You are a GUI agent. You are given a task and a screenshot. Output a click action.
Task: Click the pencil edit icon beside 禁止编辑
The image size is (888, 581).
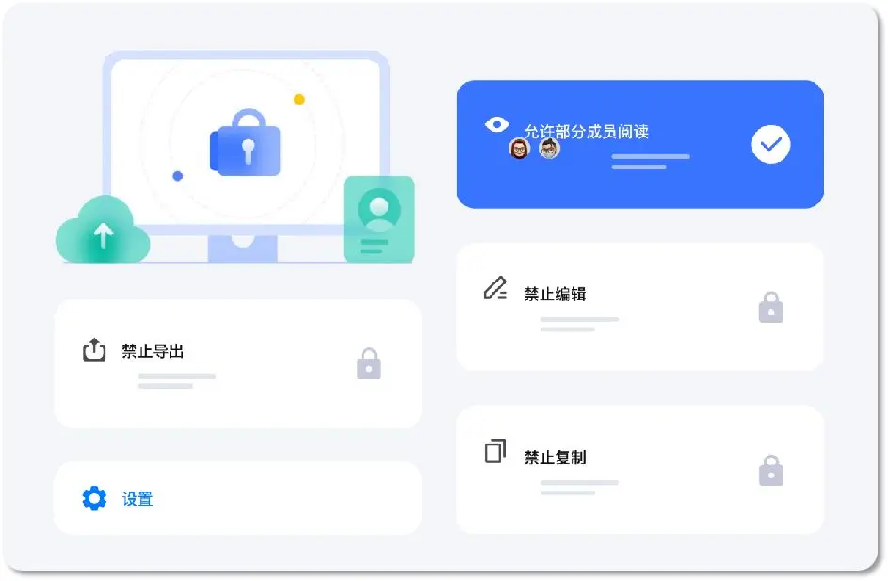[x=495, y=287]
